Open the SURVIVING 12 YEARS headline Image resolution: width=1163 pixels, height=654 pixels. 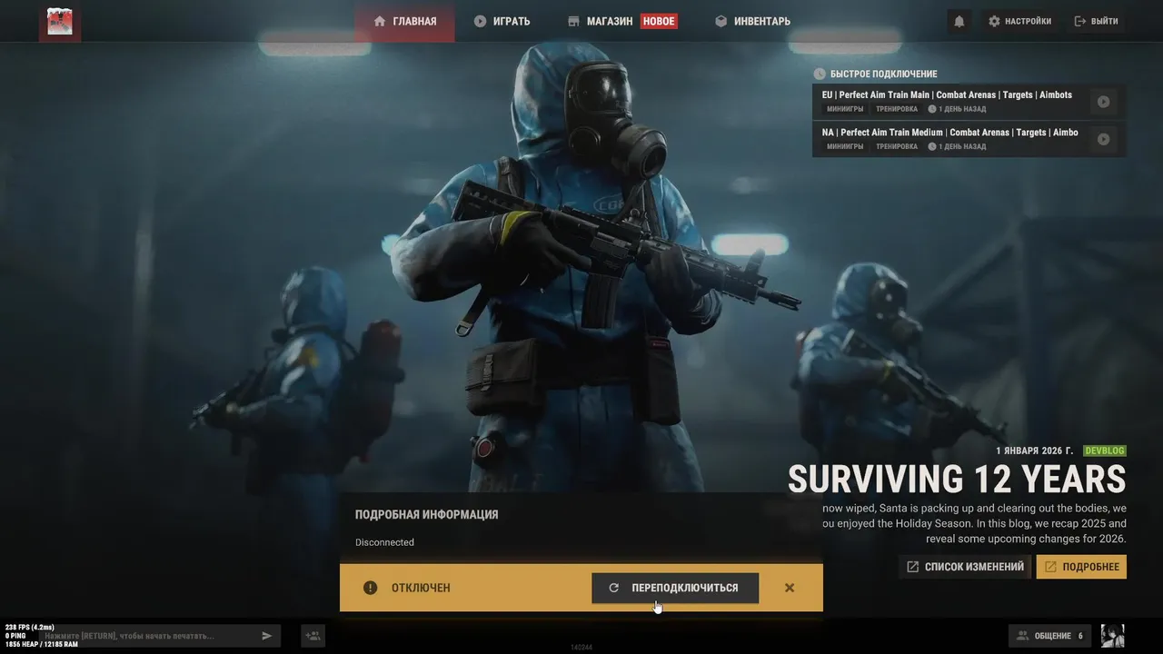coord(957,480)
